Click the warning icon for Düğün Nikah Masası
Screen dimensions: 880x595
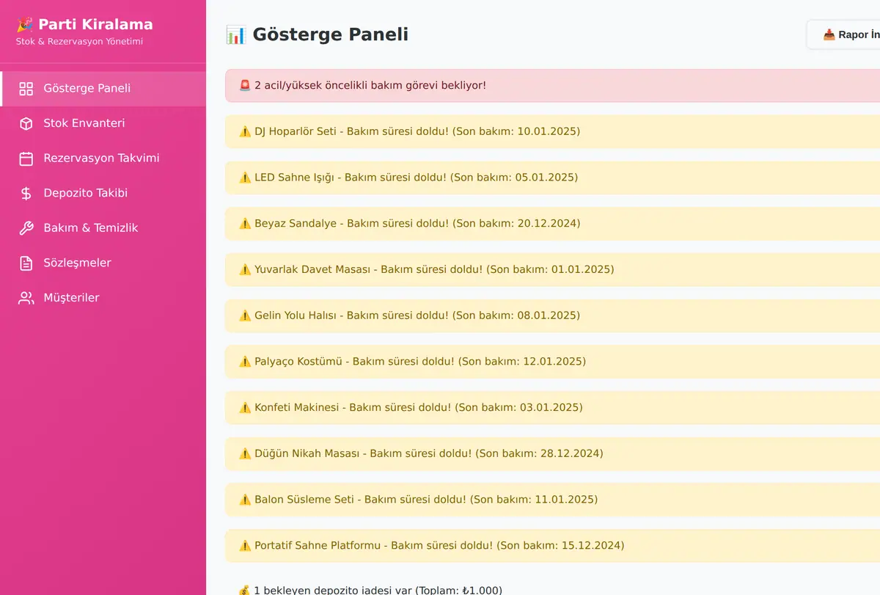(245, 453)
